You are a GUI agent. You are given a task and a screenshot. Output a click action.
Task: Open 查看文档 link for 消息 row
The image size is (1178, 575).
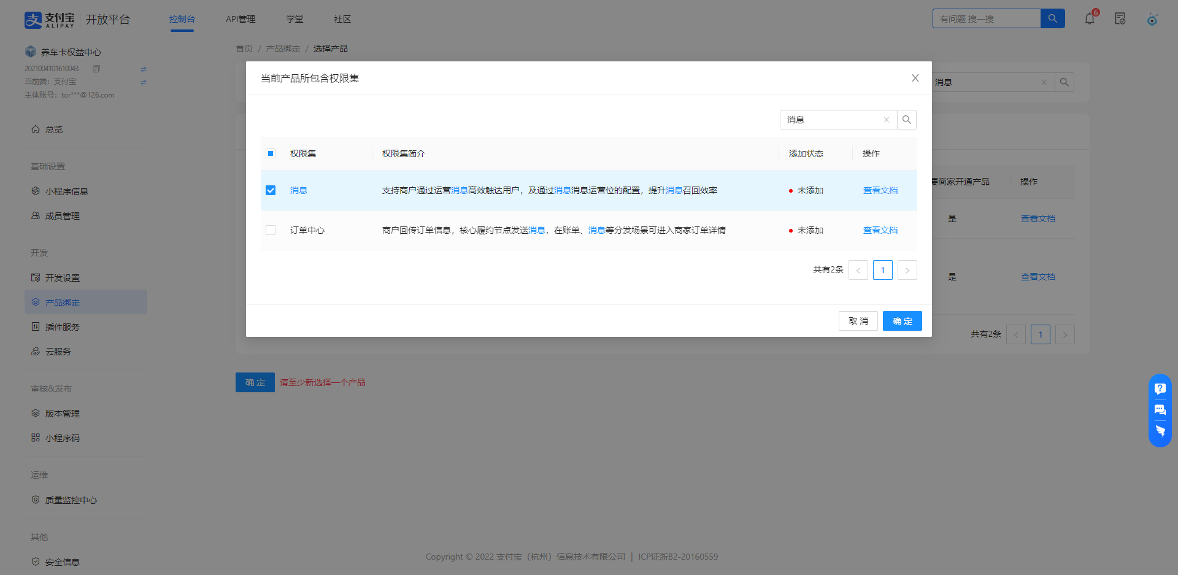(x=880, y=190)
